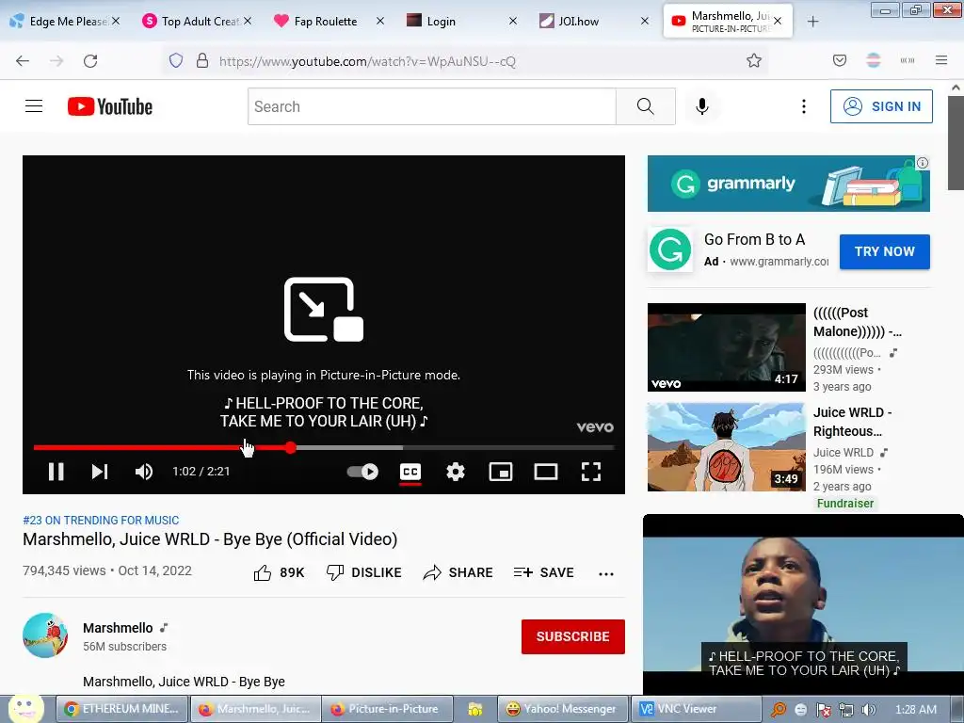Open the SHARE dialog
Viewport: 964px width, 723px height.
click(x=458, y=572)
